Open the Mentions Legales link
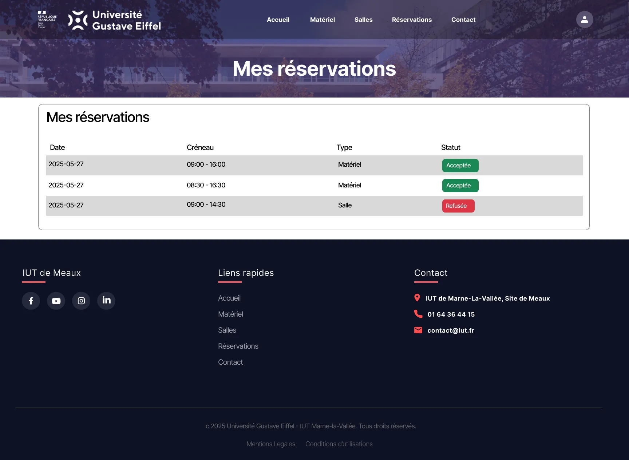Image resolution: width=629 pixels, height=460 pixels. point(271,444)
